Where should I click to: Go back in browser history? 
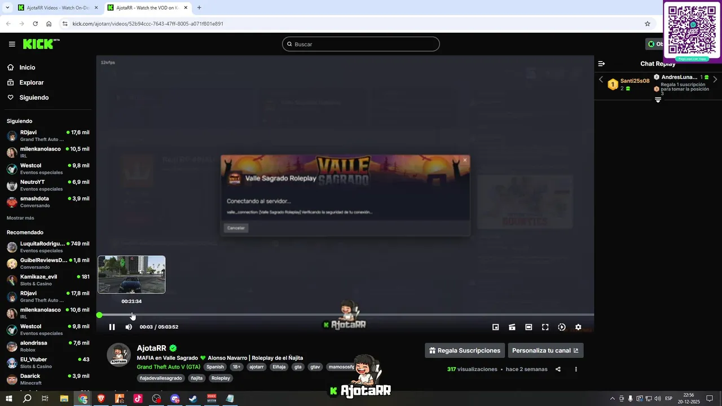pos(8,24)
